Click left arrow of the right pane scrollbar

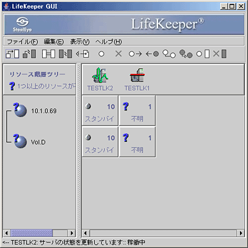[x=86, y=233]
